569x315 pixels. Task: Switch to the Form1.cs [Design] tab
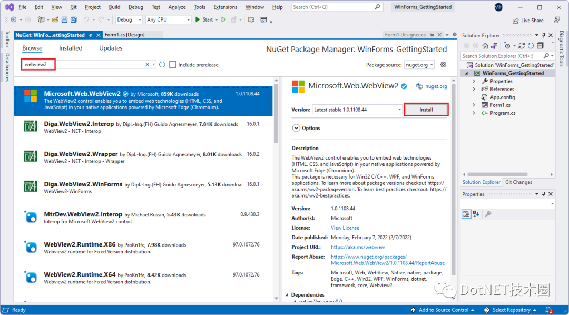pos(124,35)
